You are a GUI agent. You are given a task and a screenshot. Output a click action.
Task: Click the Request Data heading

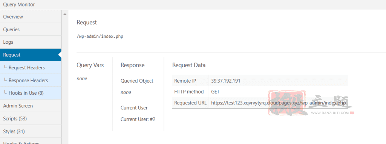pyautogui.click(x=189, y=65)
